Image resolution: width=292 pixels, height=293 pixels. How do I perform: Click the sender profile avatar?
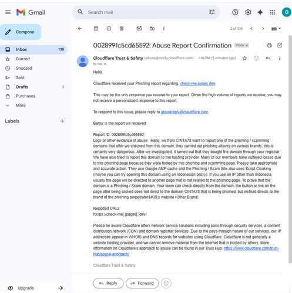click(x=83, y=61)
